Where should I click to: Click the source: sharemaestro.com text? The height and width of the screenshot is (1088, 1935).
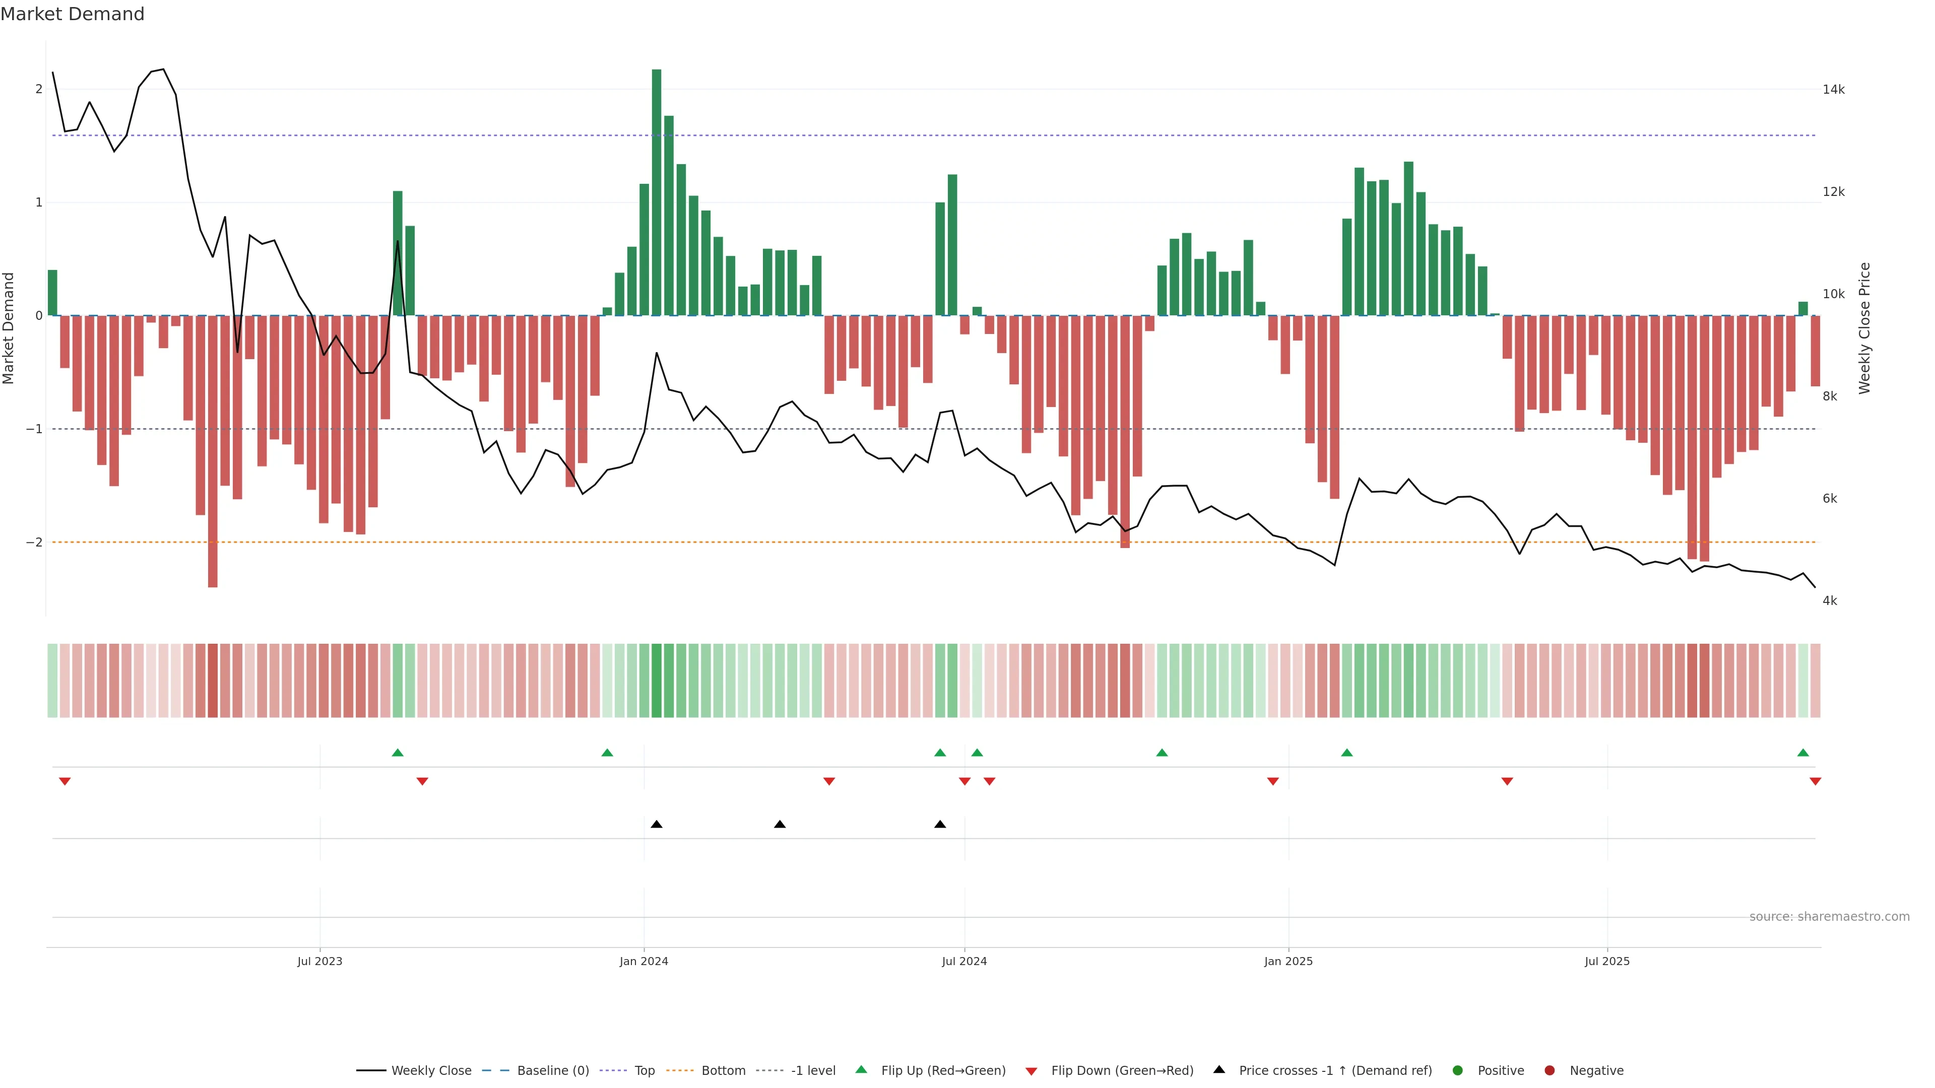[1829, 917]
